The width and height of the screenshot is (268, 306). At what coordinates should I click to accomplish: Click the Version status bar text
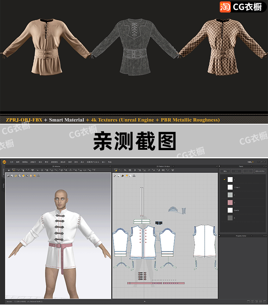pyautogui.click(x=24, y=301)
